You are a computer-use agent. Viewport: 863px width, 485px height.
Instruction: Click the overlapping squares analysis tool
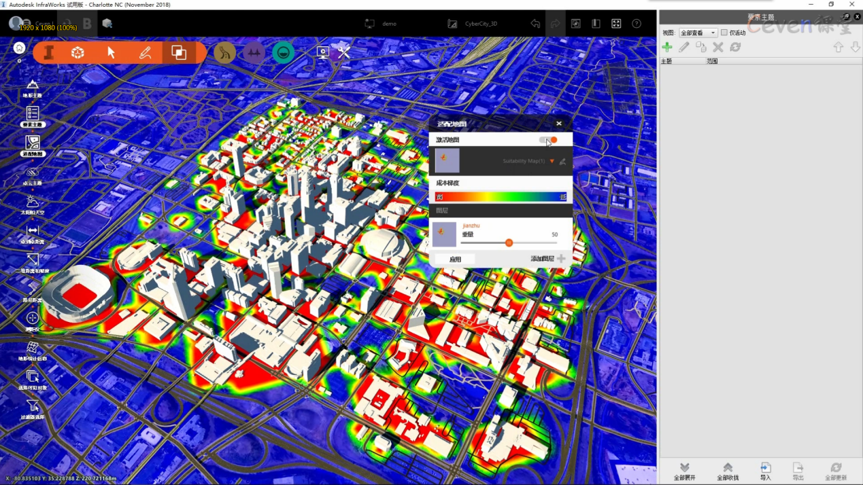tap(179, 53)
